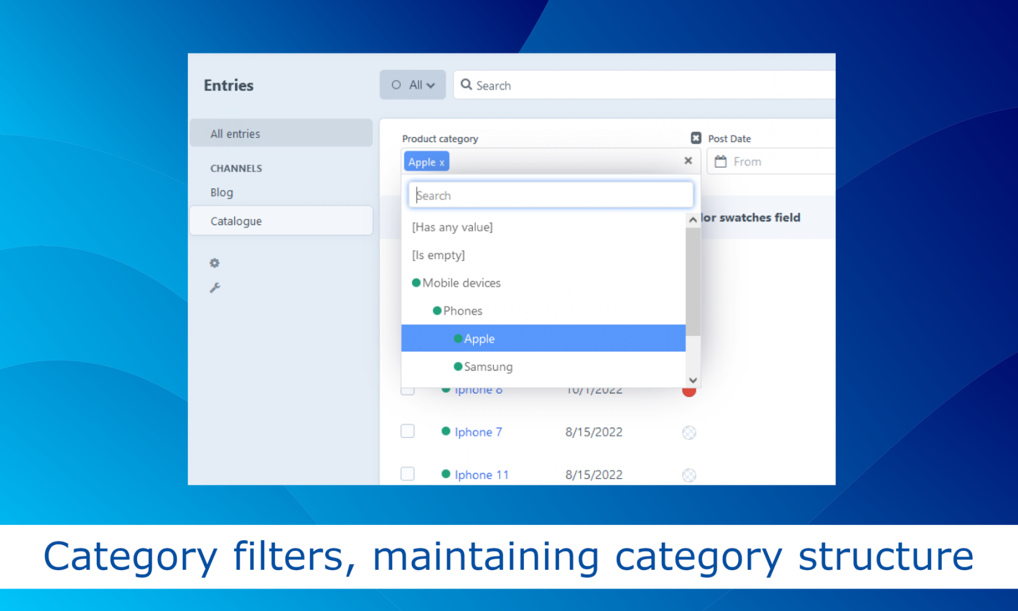Image resolution: width=1018 pixels, height=611 pixels.
Task: Switch to the Blog channel
Action: [x=221, y=192]
